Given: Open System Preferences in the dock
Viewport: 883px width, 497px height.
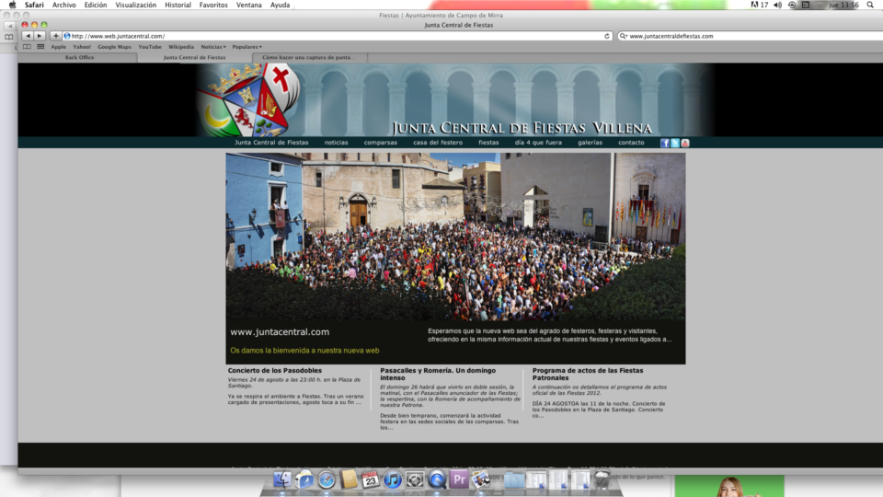Looking at the screenshot, I should [x=415, y=480].
